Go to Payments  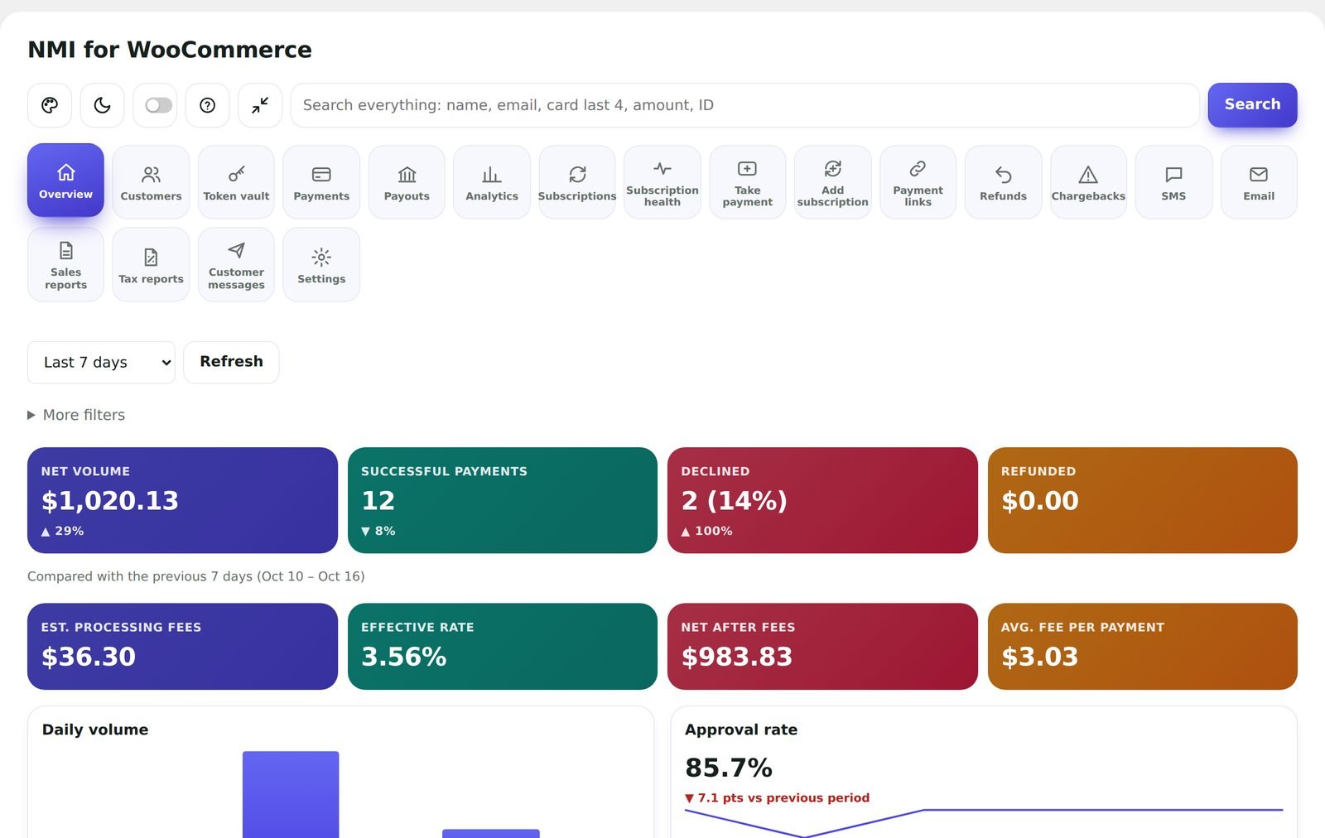(321, 182)
